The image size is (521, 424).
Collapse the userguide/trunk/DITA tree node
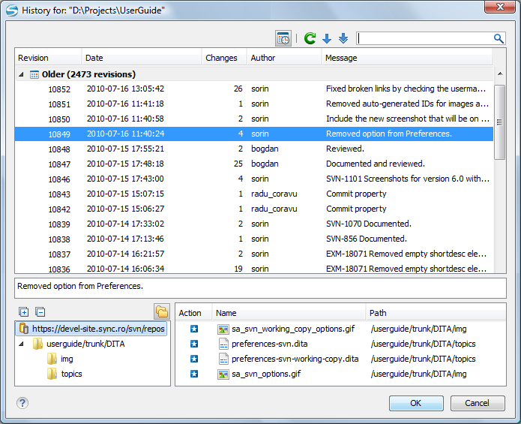pyautogui.click(x=22, y=344)
